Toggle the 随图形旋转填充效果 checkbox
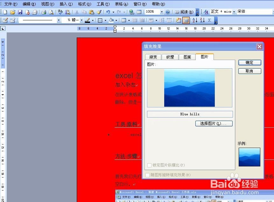 click(x=147, y=175)
